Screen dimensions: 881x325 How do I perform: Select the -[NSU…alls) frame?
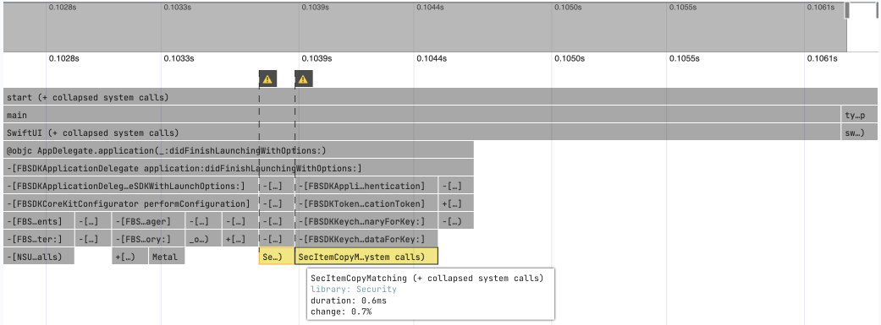pos(39,257)
